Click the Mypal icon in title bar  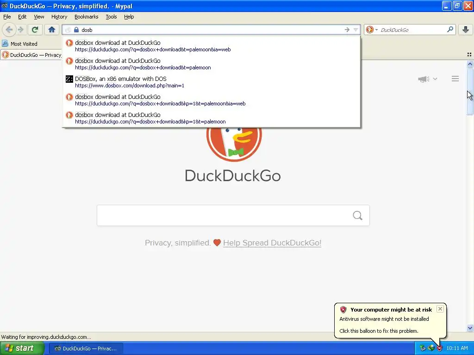pyautogui.click(x=4, y=6)
